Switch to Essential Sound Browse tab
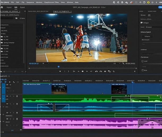The height and width of the screenshot is (137, 162). point(143,15)
